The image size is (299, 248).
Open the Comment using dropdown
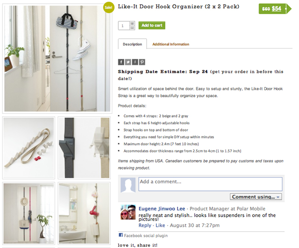click(256, 196)
